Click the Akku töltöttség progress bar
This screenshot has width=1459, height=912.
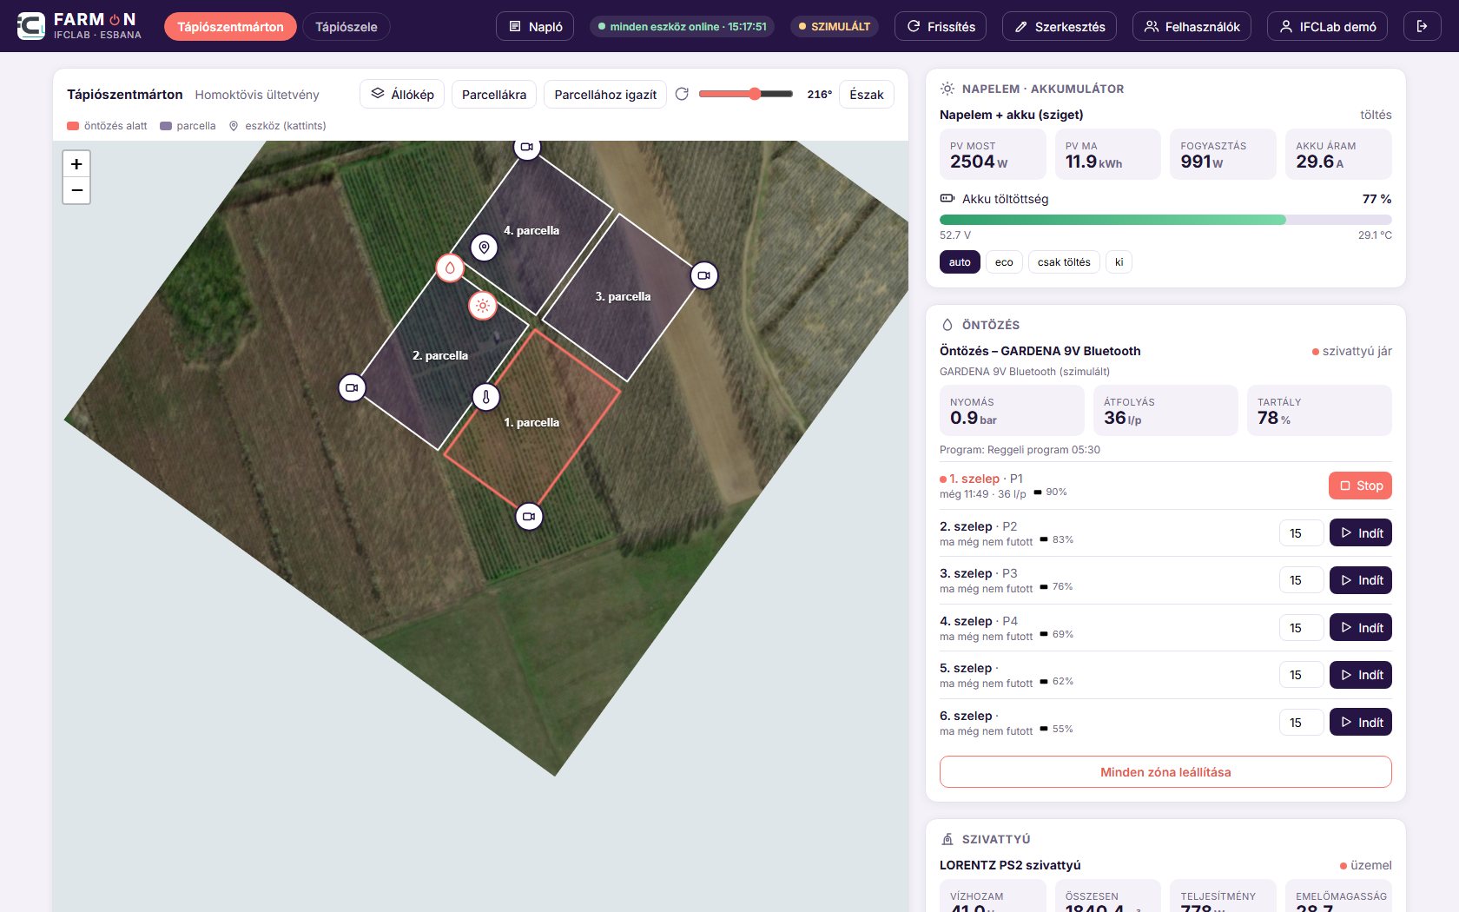[x=1165, y=220]
